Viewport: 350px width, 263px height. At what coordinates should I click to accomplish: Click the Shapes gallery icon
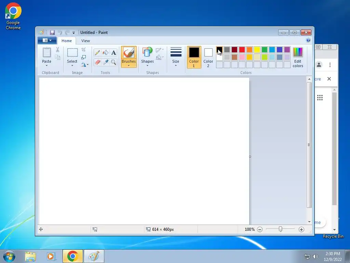[147, 52]
